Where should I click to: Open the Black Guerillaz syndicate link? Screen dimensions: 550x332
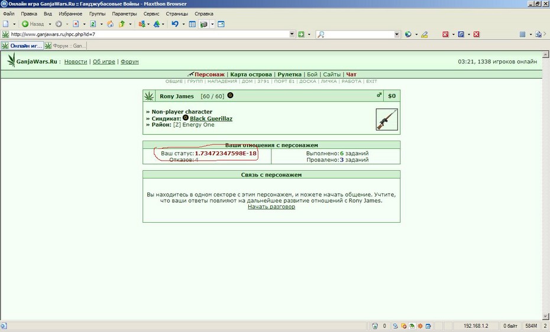[211, 118]
